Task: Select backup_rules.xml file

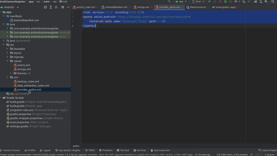Action: (x=28, y=81)
